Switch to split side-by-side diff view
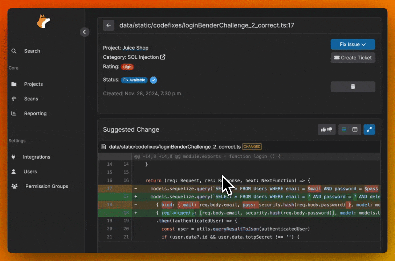395x261 pixels. [355, 129]
